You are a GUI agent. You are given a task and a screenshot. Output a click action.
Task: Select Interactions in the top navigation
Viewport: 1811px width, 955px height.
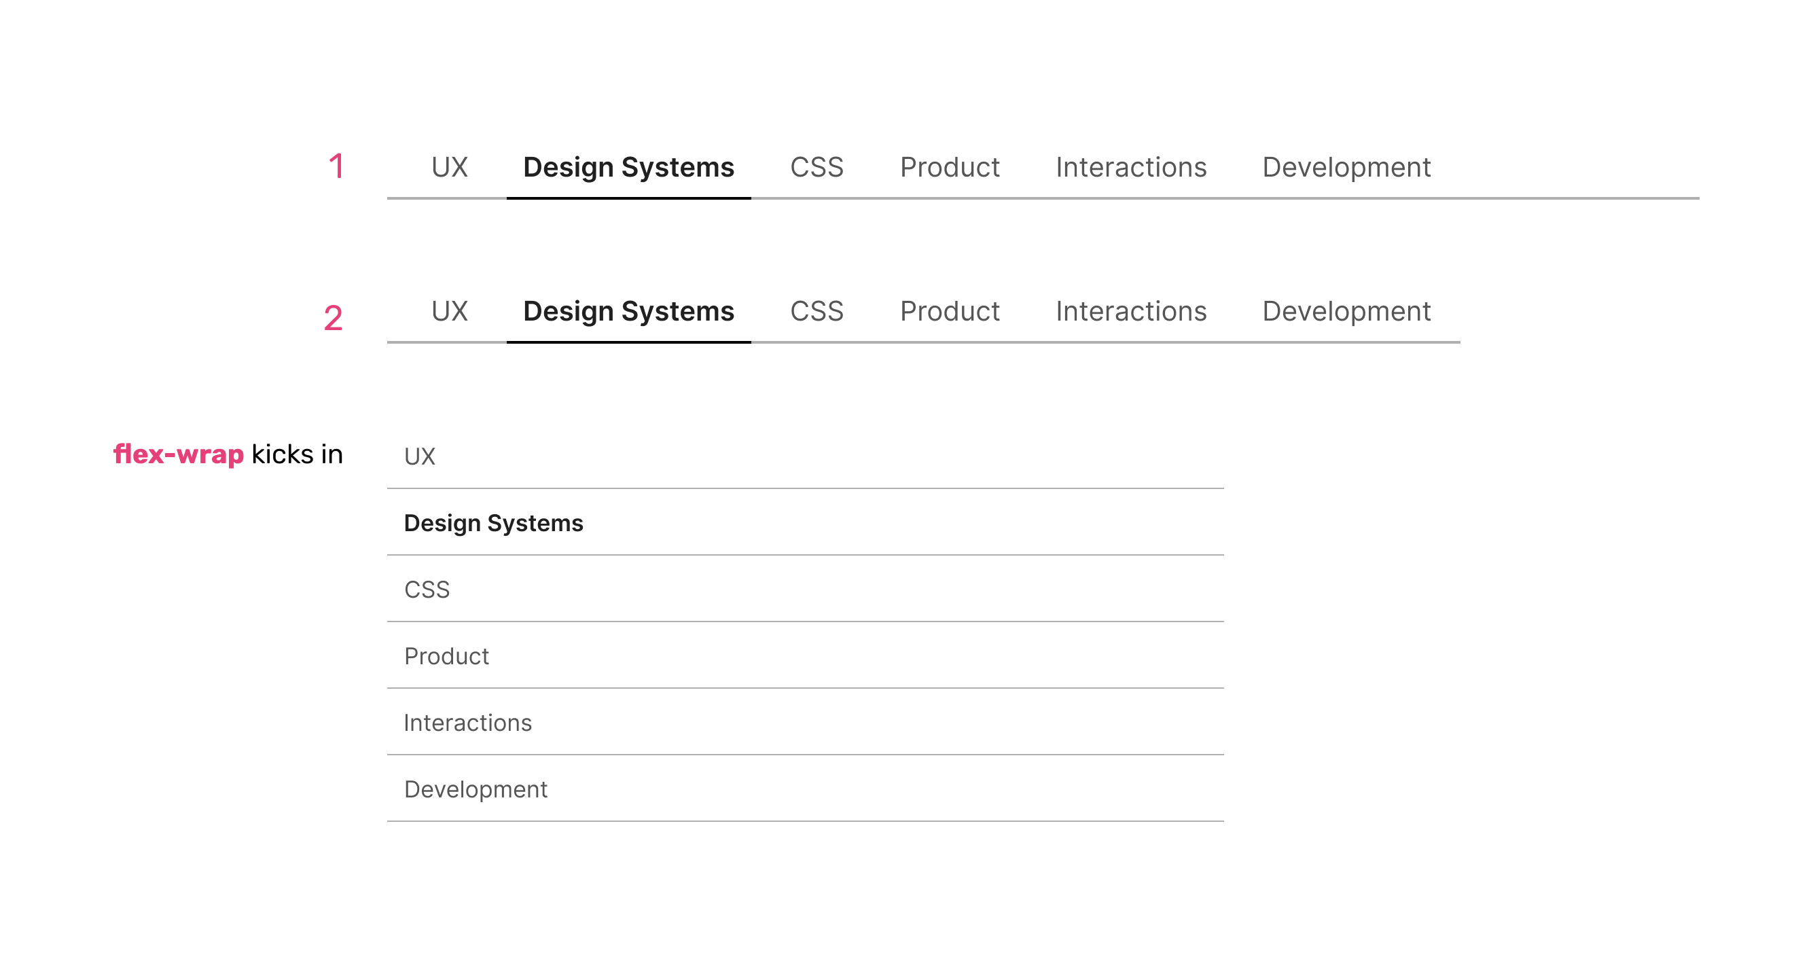click(1131, 167)
